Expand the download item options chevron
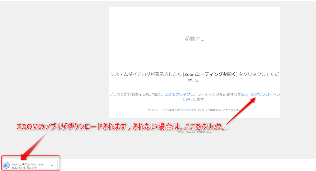316x171 pixels. [52, 165]
